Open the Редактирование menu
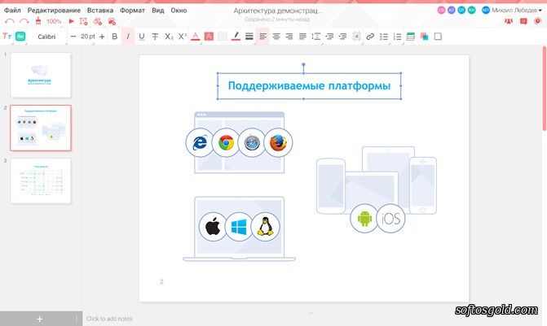Screen dimensions: 547x326 54,11
